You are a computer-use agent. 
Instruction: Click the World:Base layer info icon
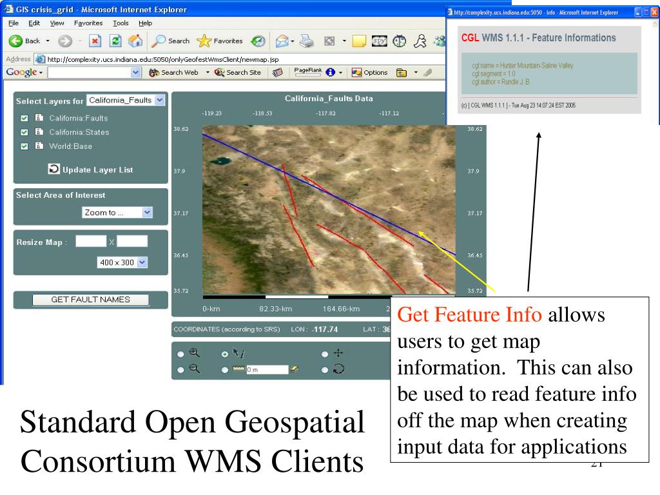coord(39,146)
